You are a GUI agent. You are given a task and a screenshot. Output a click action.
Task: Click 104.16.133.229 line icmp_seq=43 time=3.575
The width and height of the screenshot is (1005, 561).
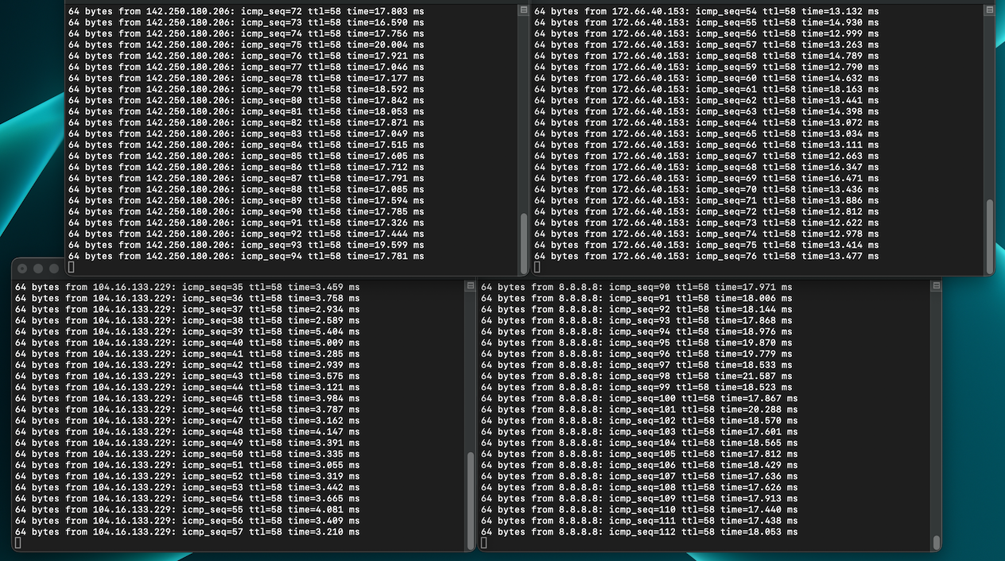coord(188,376)
